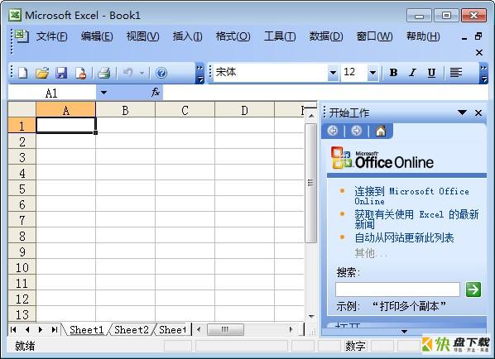The width and height of the screenshot is (495, 359).
Task: Print the workbook with printer icon
Action: (x=103, y=73)
